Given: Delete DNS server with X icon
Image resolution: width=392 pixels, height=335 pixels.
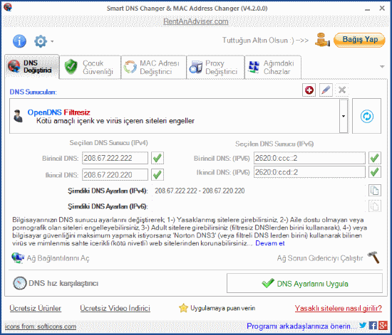Looking at the screenshot, I should (342, 90).
